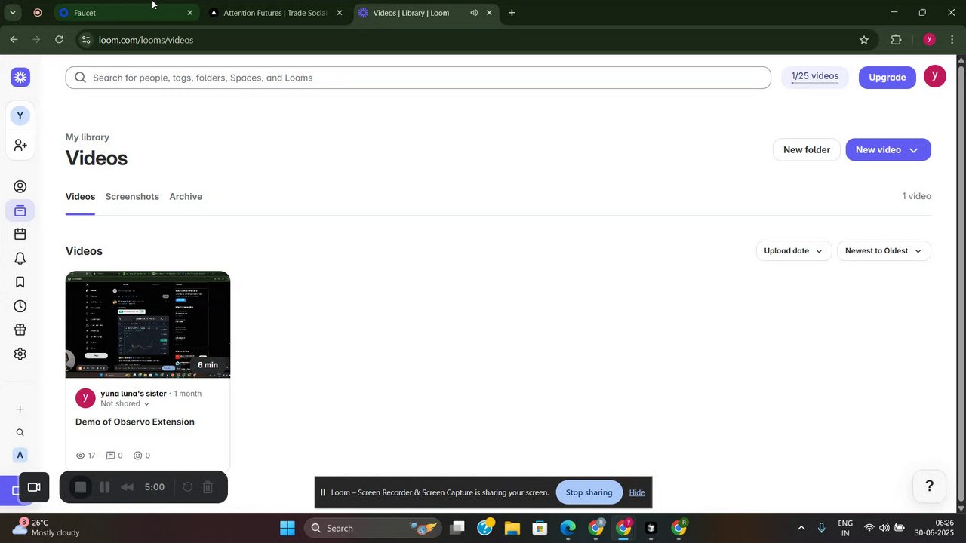Screen dimensions: 966x543
Task: Open the Upload date sort dropdown
Action: point(794,251)
